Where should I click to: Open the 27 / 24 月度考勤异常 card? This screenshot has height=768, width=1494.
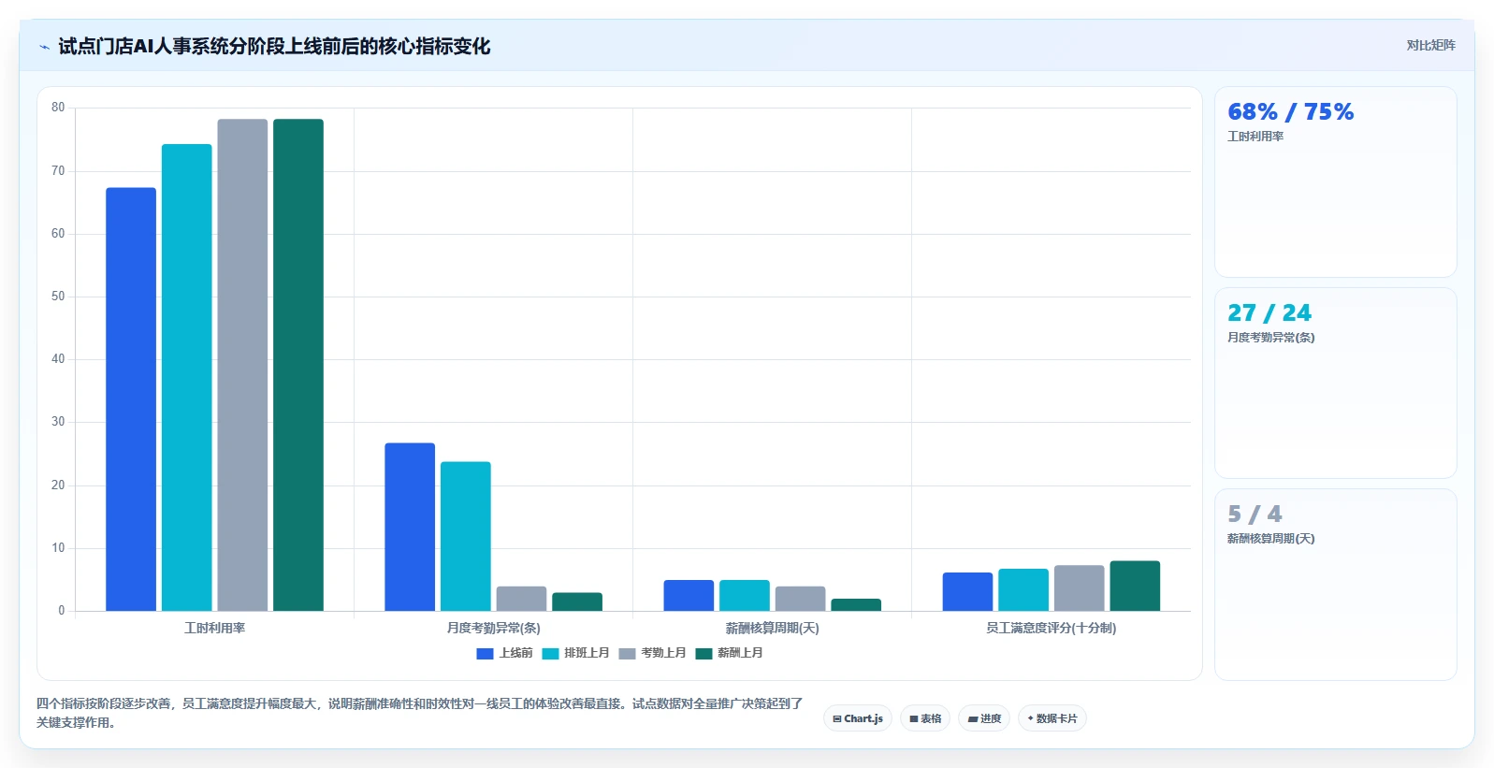tap(1335, 383)
